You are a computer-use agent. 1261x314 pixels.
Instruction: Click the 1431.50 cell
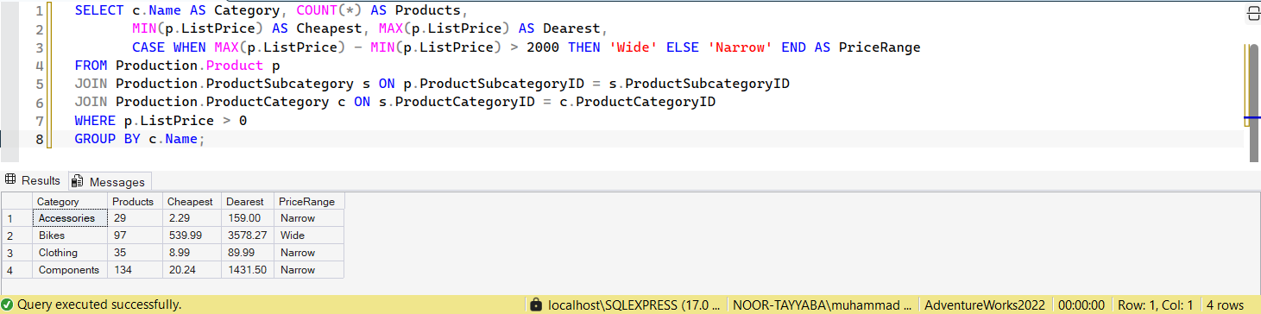[247, 270]
